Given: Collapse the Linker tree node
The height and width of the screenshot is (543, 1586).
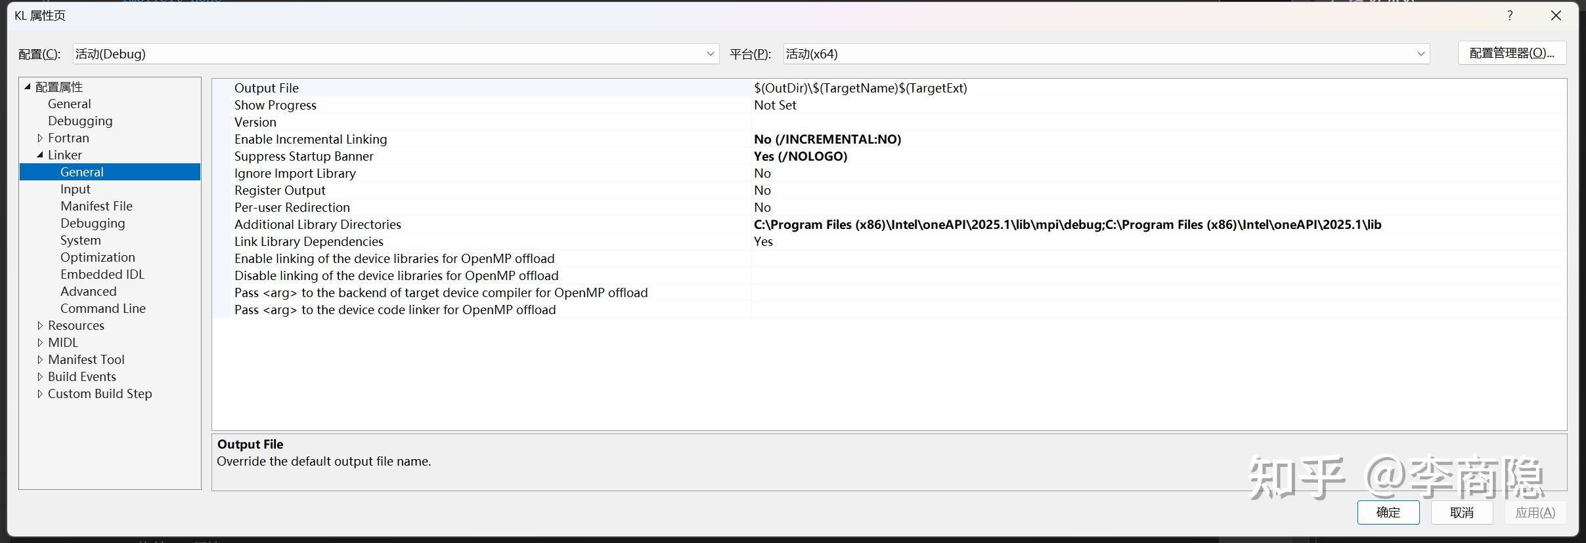Looking at the screenshot, I should 40,155.
